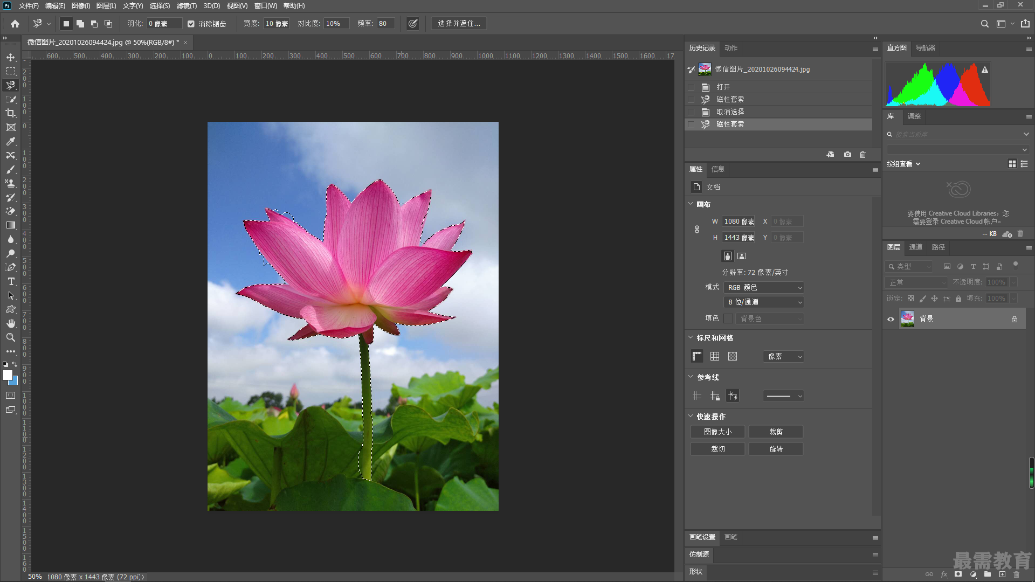Open the 滤镜(T) menu
The image size is (1035, 582).
[187, 5]
